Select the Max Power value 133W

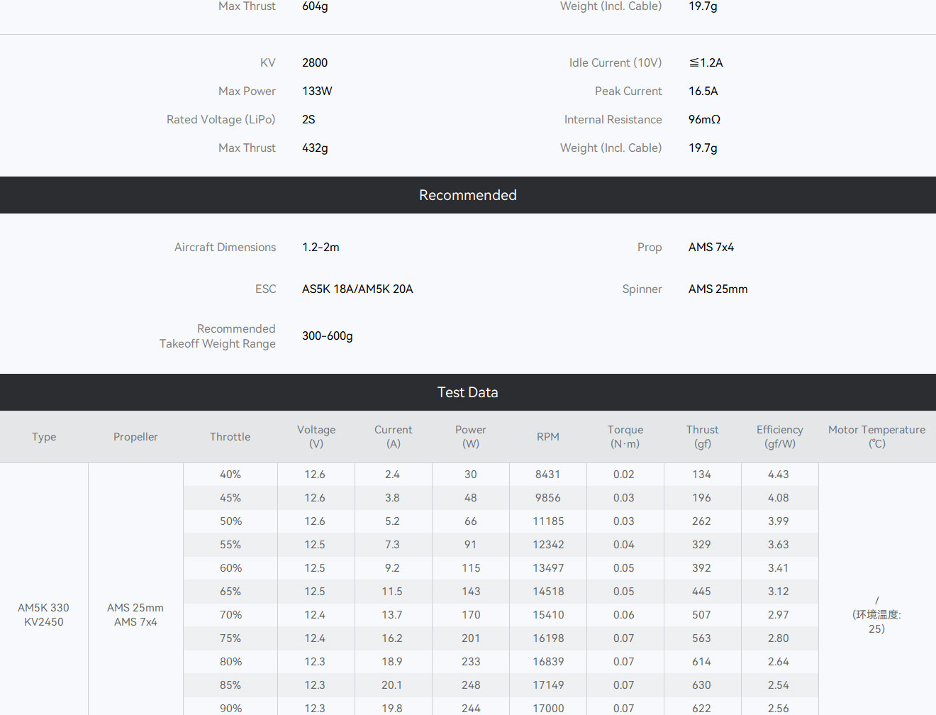317,91
